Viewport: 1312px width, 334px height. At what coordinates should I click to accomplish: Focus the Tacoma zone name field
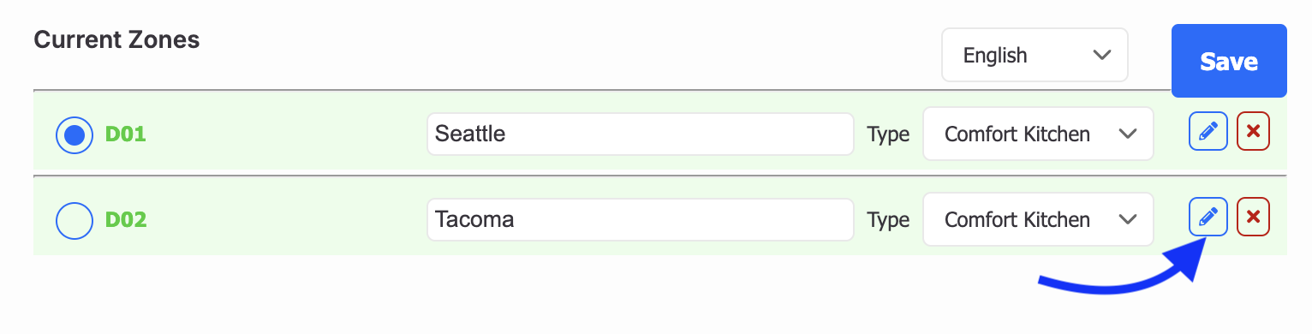641,219
